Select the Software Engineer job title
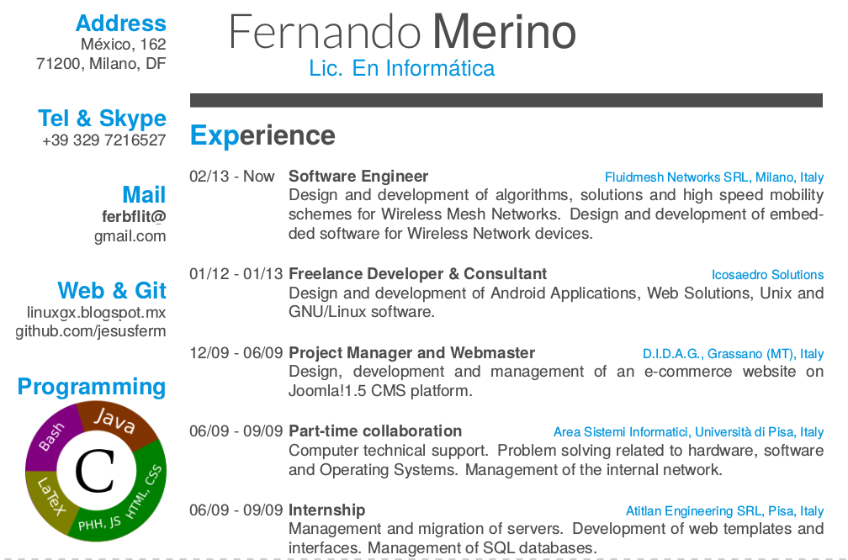The height and width of the screenshot is (560, 848). click(x=358, y=177)
